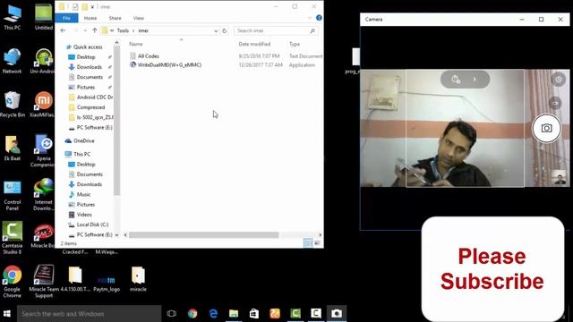
Task: Open the Quick Access Toolbar customize dropdown
Action: [x=92, y=6]
